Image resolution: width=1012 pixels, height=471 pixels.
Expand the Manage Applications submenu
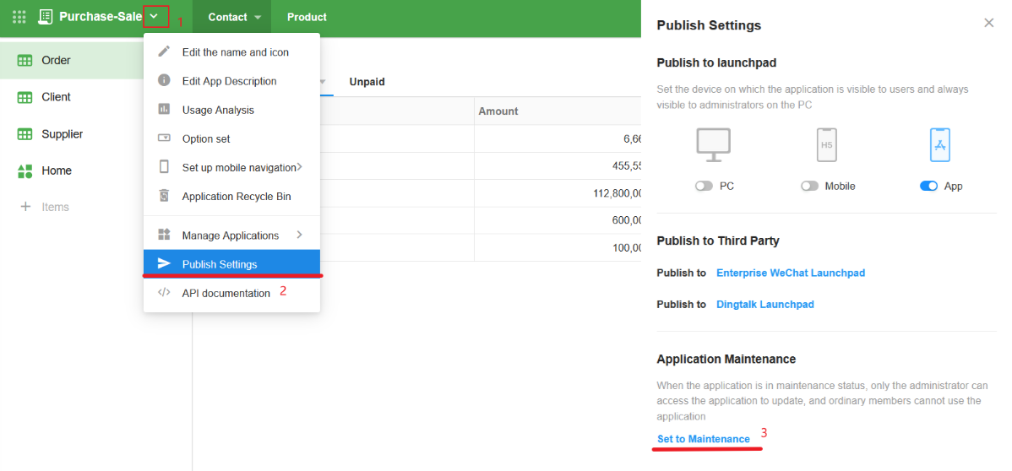[231, 235]
